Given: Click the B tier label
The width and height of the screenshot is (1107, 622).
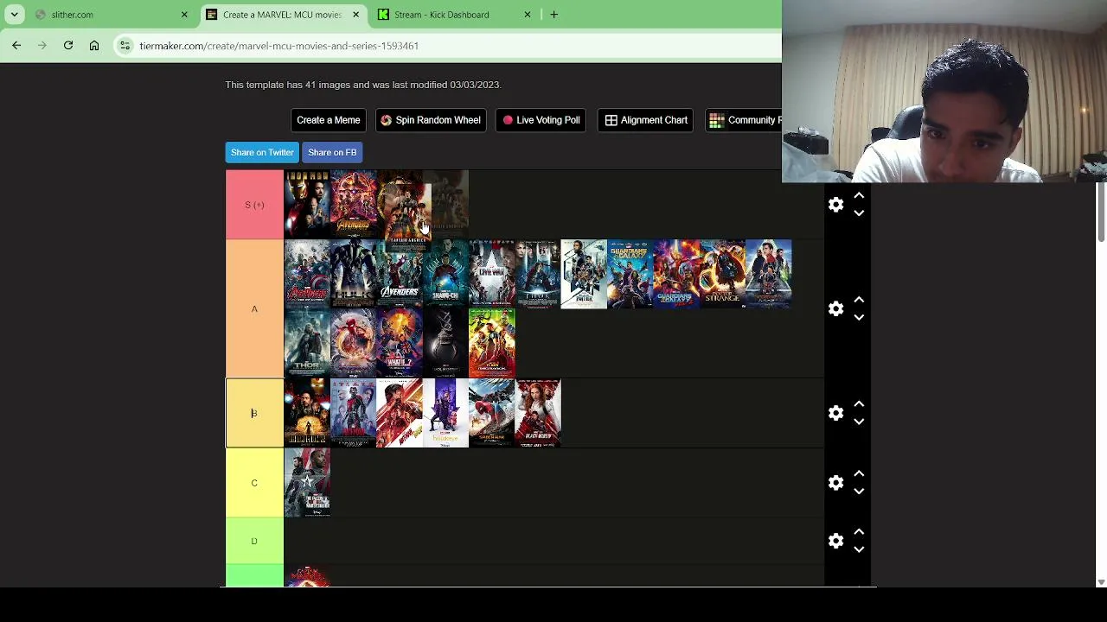Looking at the screenshot, I should [x=254, y=413].
